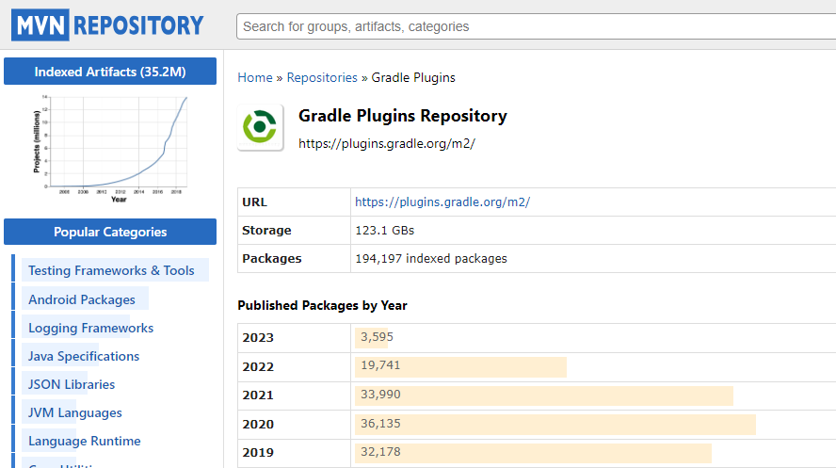Open the plugins.gradle.org URL link

442,202
